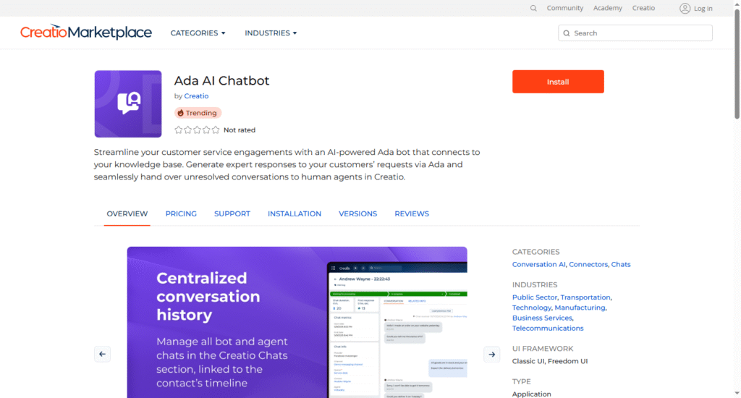This screenshot has height=398, width=741.
Task: Open the Transportation industry link
Action: 585,297
